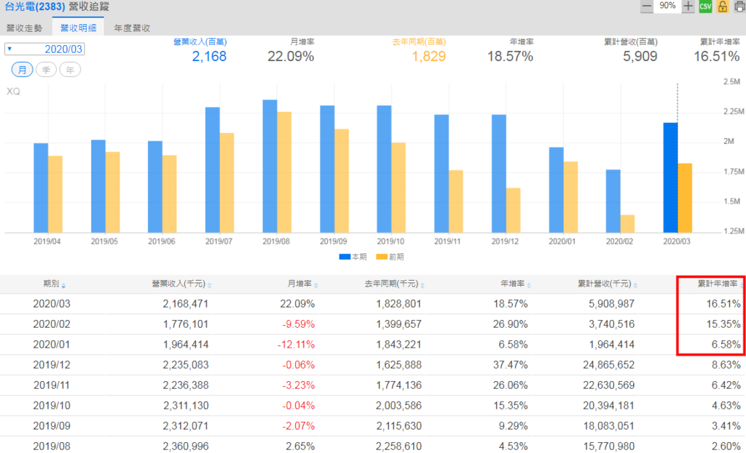Click the prior-year cell 1,843,221
Viewport: 746px width, 453px height.
click(398, 345)
